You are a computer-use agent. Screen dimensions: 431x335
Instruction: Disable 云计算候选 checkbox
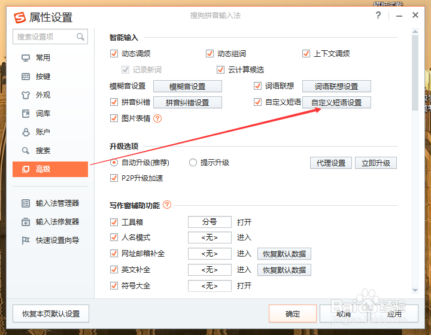point(220,69)
